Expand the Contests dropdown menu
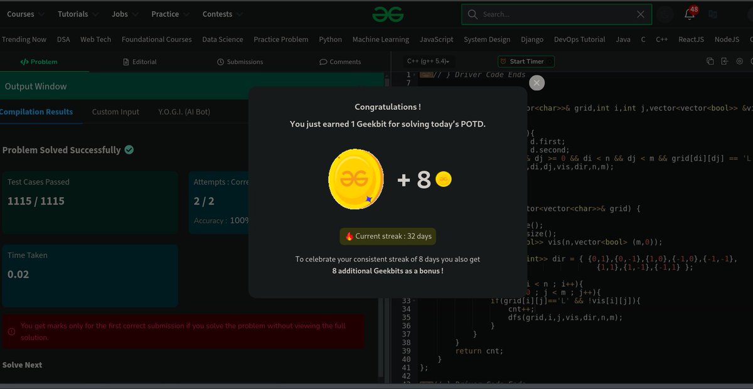 pyautogui.click(x=222, y=14)
